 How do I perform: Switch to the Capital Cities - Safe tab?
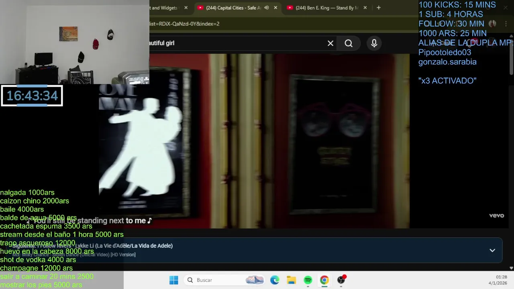click(x=233, y=8)
